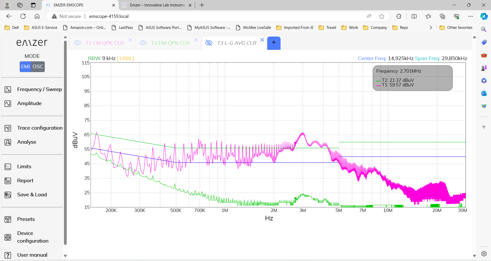Open Frequency / Sweep settings icon
The image size is (491, 261).
(x=8, y=89)
